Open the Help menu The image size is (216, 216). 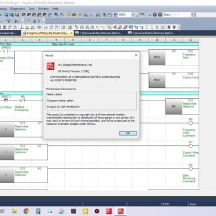[56, 9]
